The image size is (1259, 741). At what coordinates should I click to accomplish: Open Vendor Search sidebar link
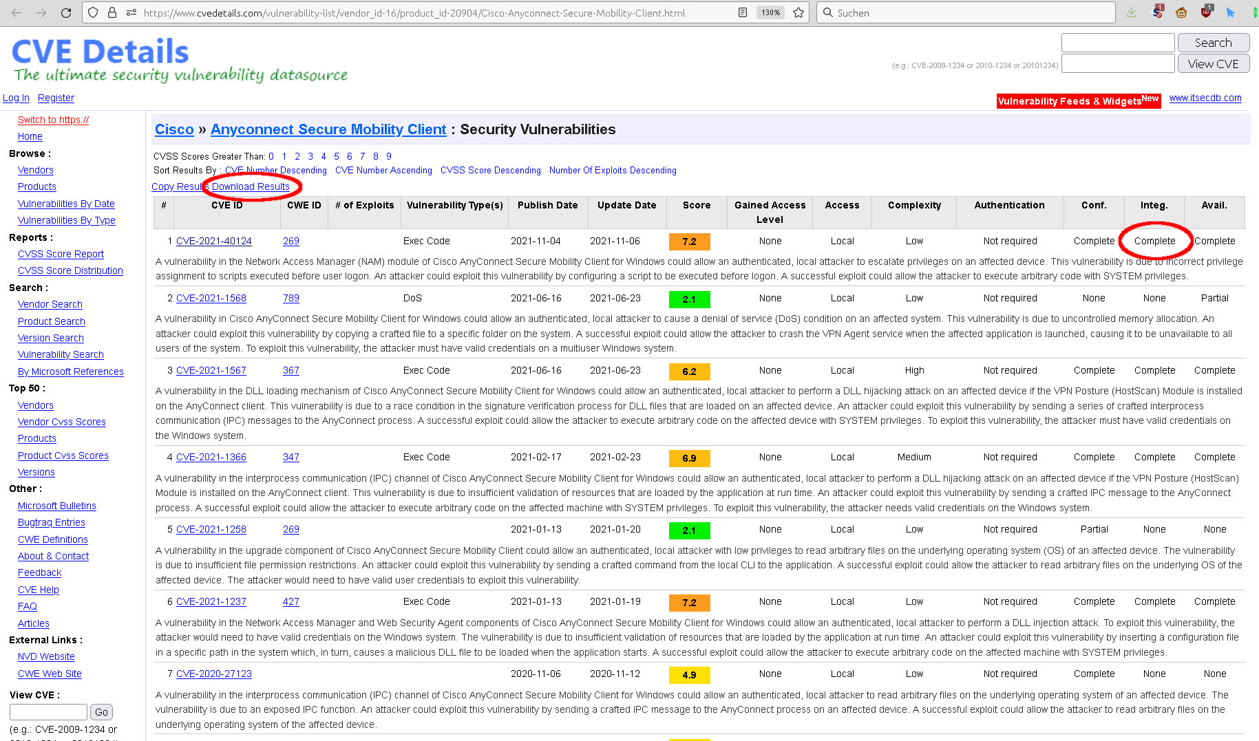pos(50,304)
